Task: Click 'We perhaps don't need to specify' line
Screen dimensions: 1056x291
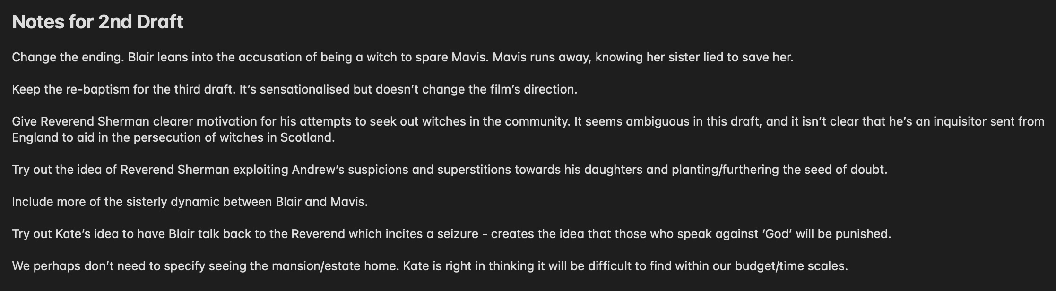Action: (x=430, y=266)
